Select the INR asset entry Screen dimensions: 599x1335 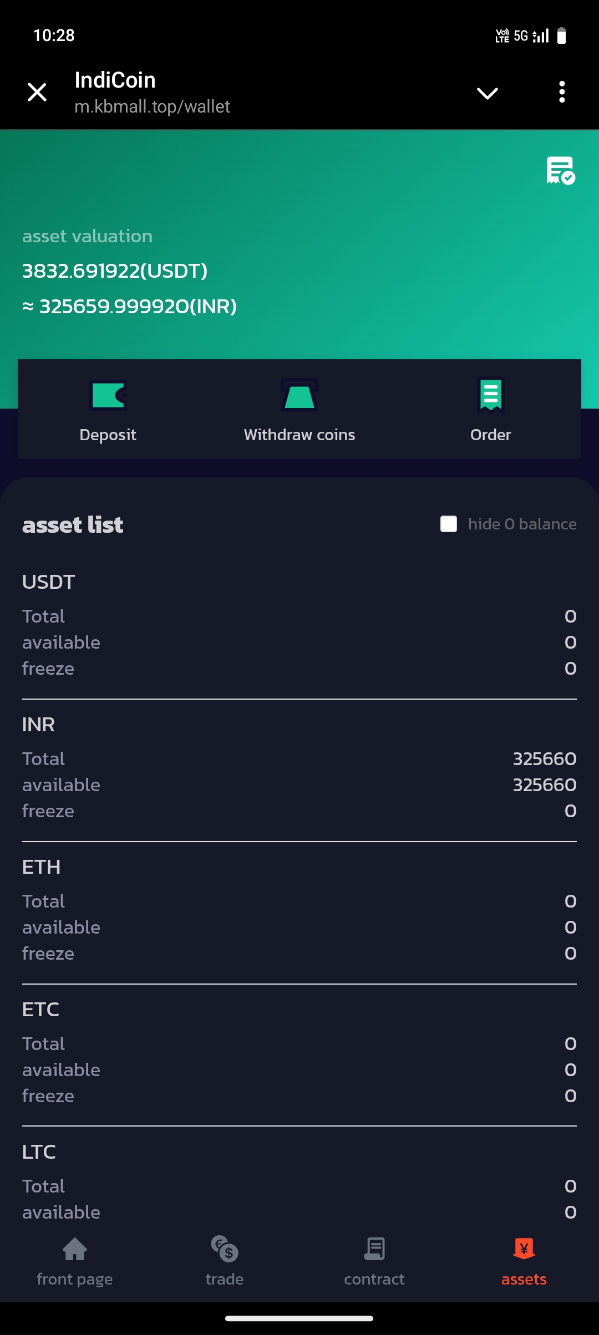point(39,725)
